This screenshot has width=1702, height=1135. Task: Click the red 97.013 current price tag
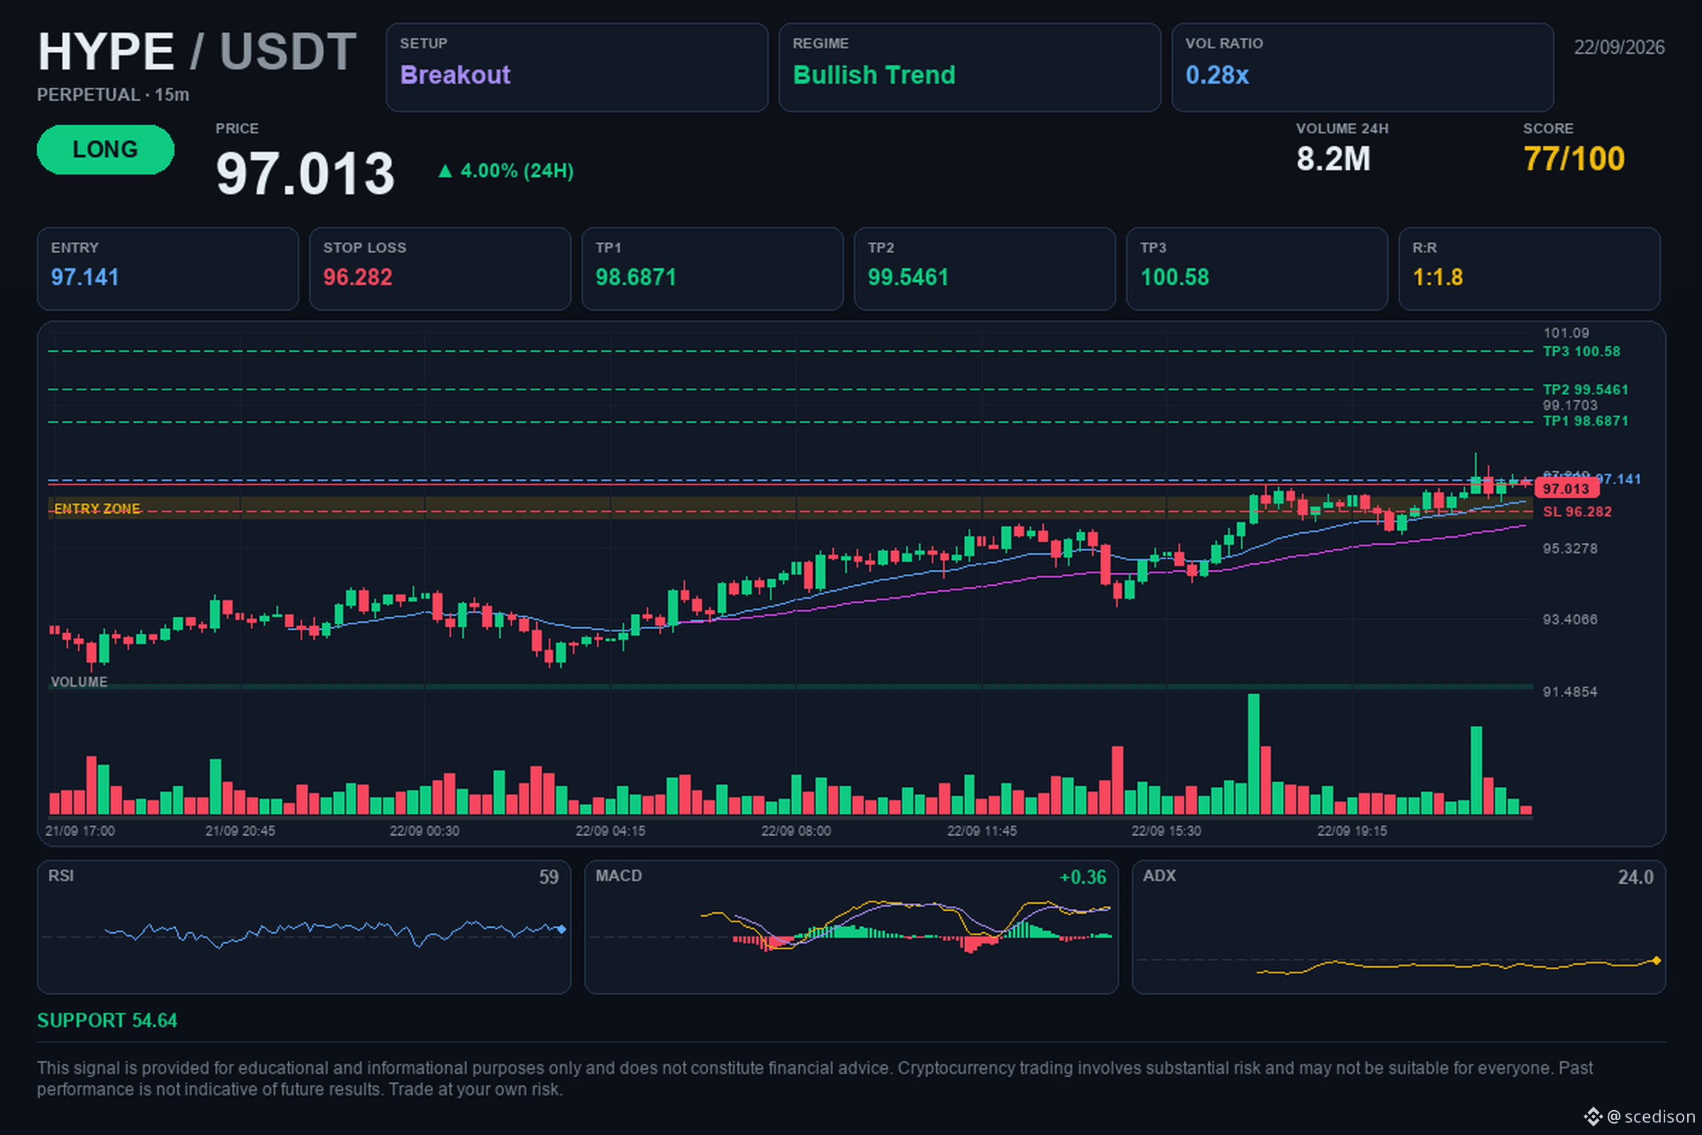tap(1565, 489)
